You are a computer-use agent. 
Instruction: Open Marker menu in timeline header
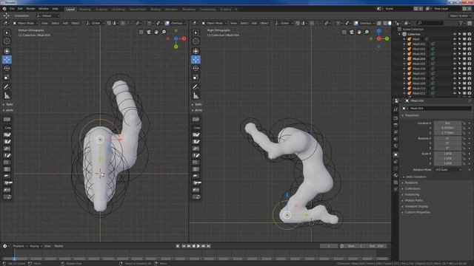pyautogui.click(x=59, y=246)
